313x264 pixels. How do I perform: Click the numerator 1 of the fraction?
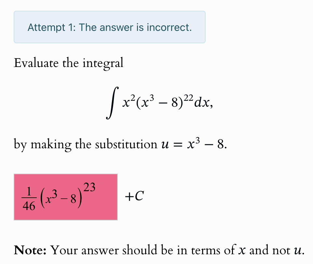[x=29, y=191]
